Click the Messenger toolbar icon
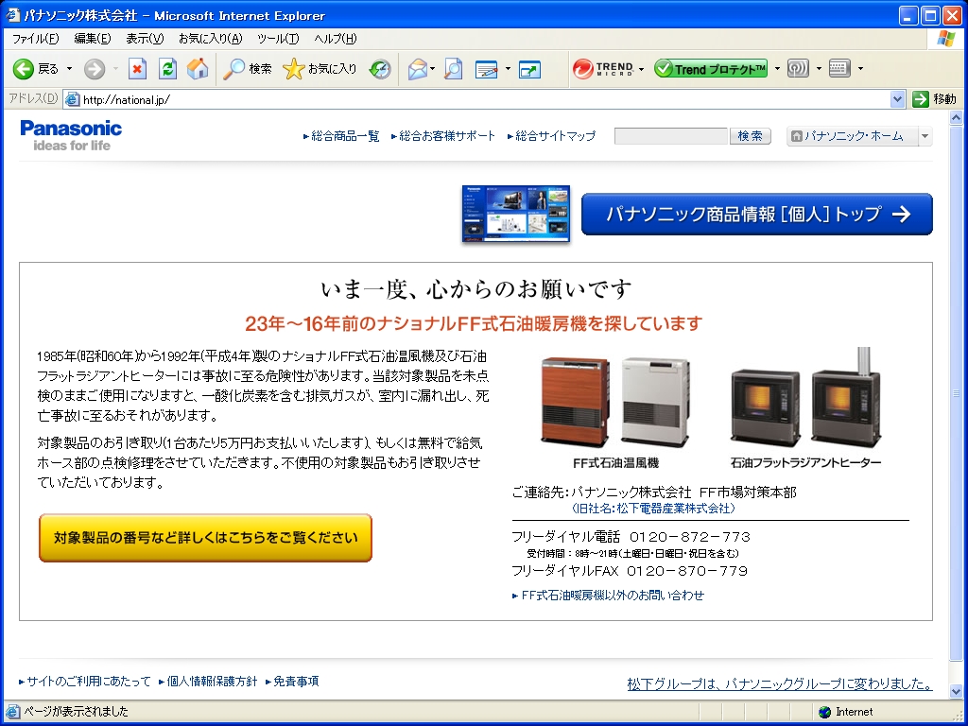The image size is (968, 726). coord(529,68)
